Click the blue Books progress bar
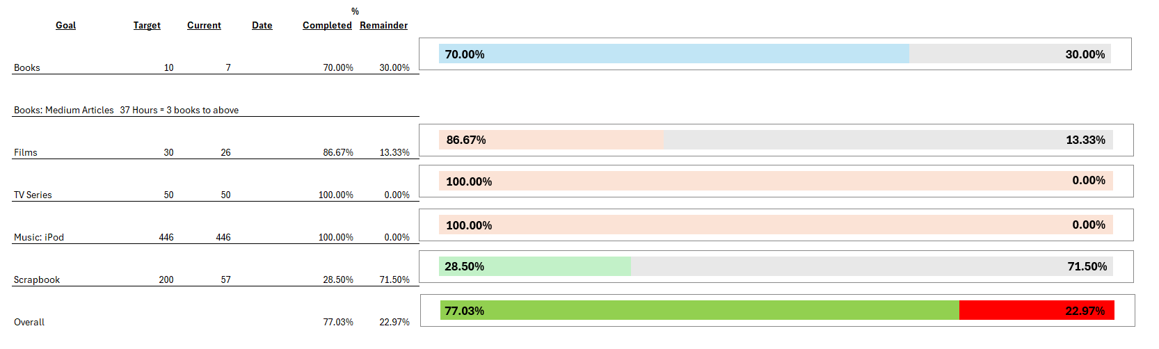Viewport: 1159px width, 349px height. pos(673,54)
